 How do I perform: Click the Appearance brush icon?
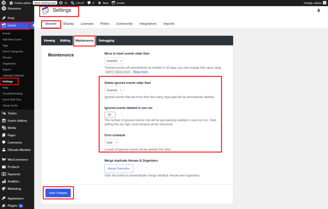(4, 198)
